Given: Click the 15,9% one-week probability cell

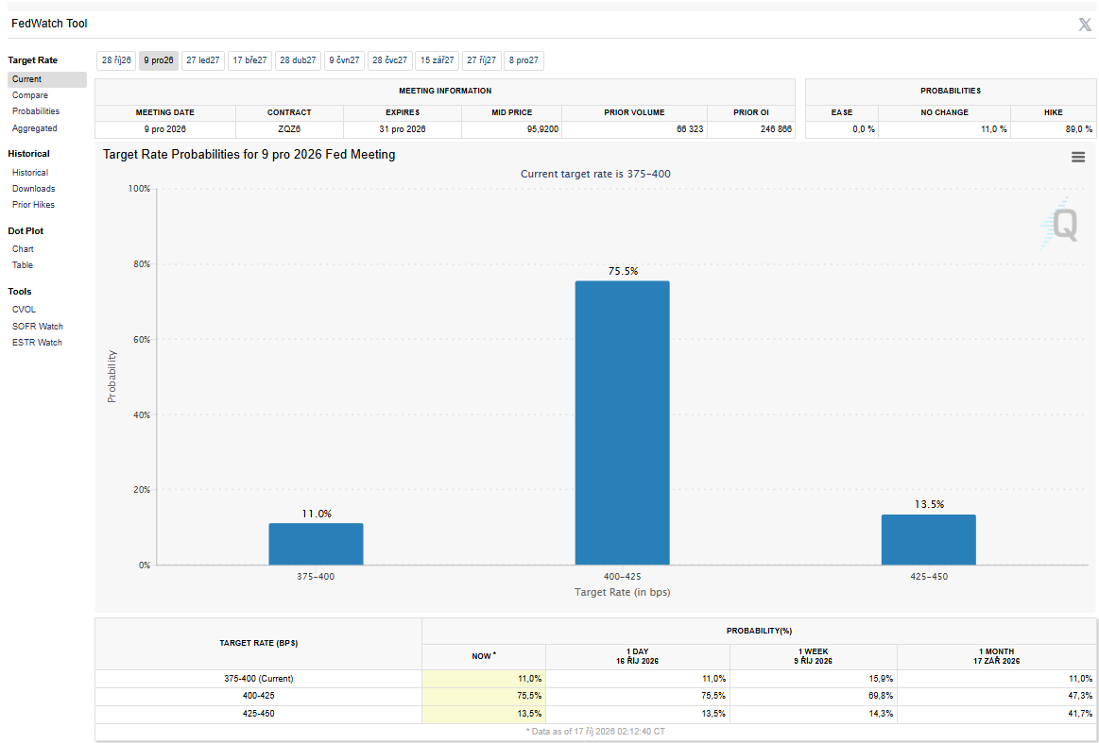Looking at the screenshot, I should (x=814, y=679).
